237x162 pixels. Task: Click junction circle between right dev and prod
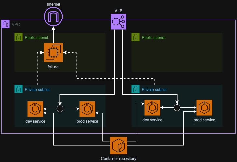click(x=177, y=107)
